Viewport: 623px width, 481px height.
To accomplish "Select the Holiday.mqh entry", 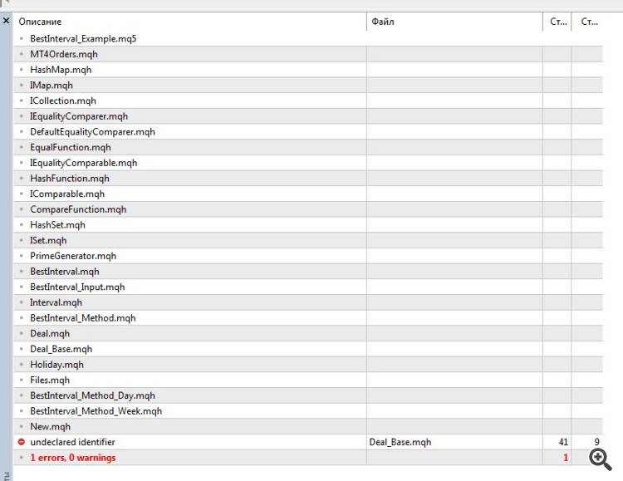I will (56, 365).
